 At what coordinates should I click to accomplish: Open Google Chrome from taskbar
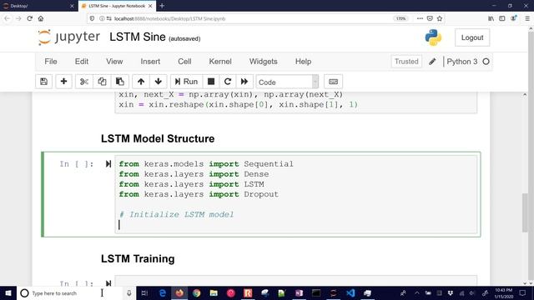[x=197, y=293]
